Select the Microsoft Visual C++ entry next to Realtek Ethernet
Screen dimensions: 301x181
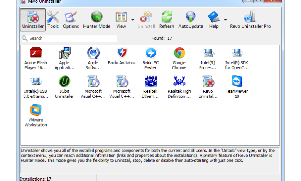point(122,87)
